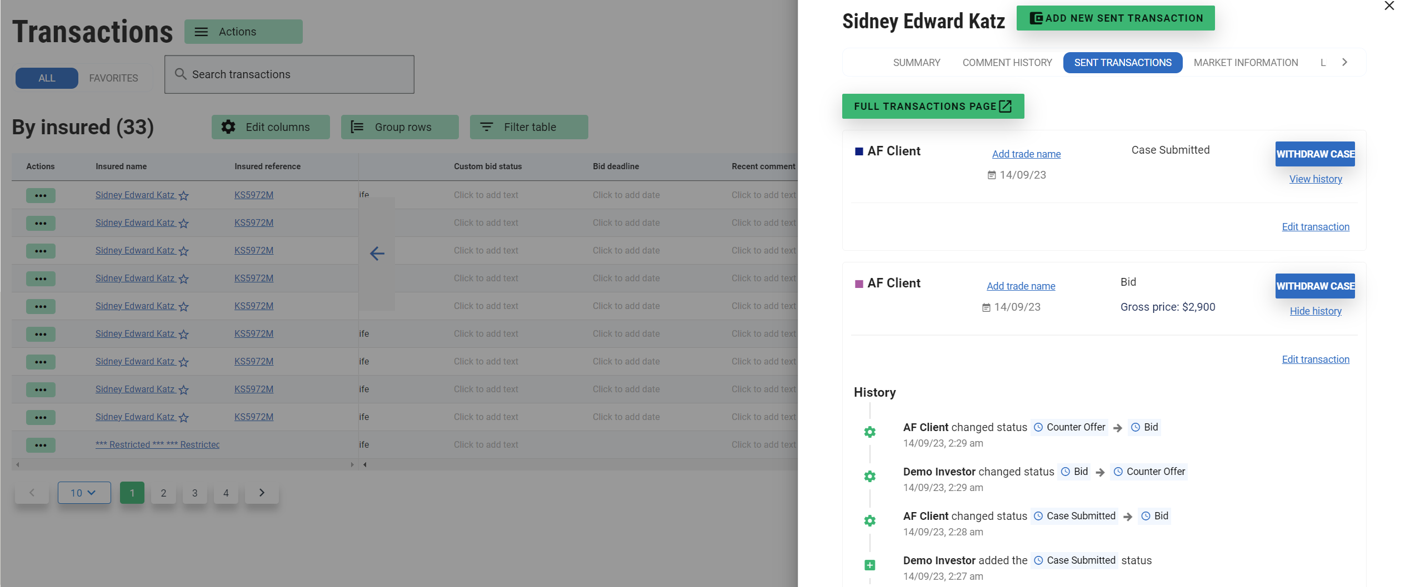This screenshot has height=587, width=1410.
Task: Open the Market Information tab
Action: tap(1246, 63)
